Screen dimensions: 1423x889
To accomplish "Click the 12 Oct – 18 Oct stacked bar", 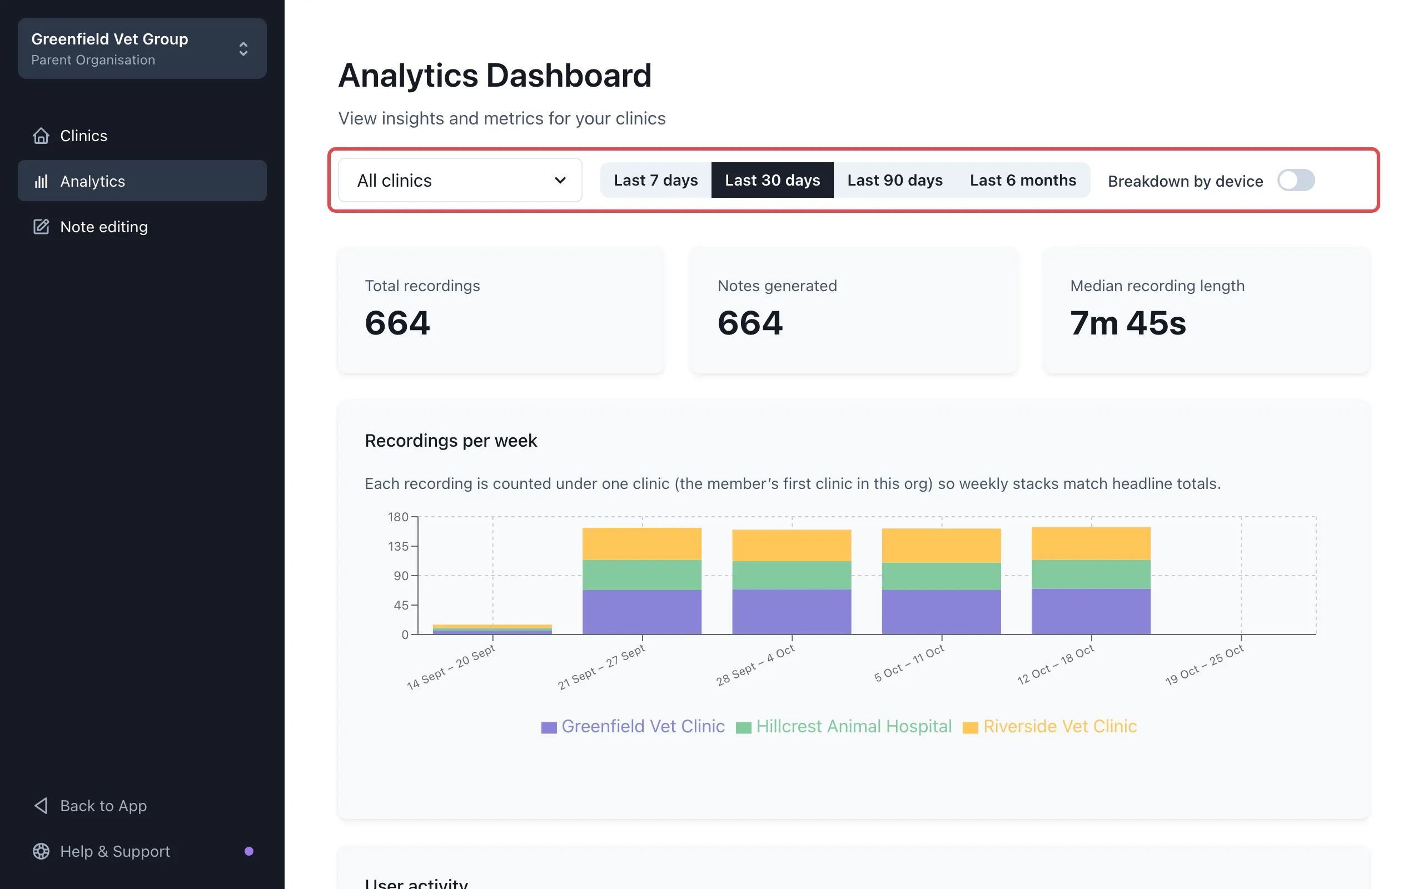I will click(1091, 581).
